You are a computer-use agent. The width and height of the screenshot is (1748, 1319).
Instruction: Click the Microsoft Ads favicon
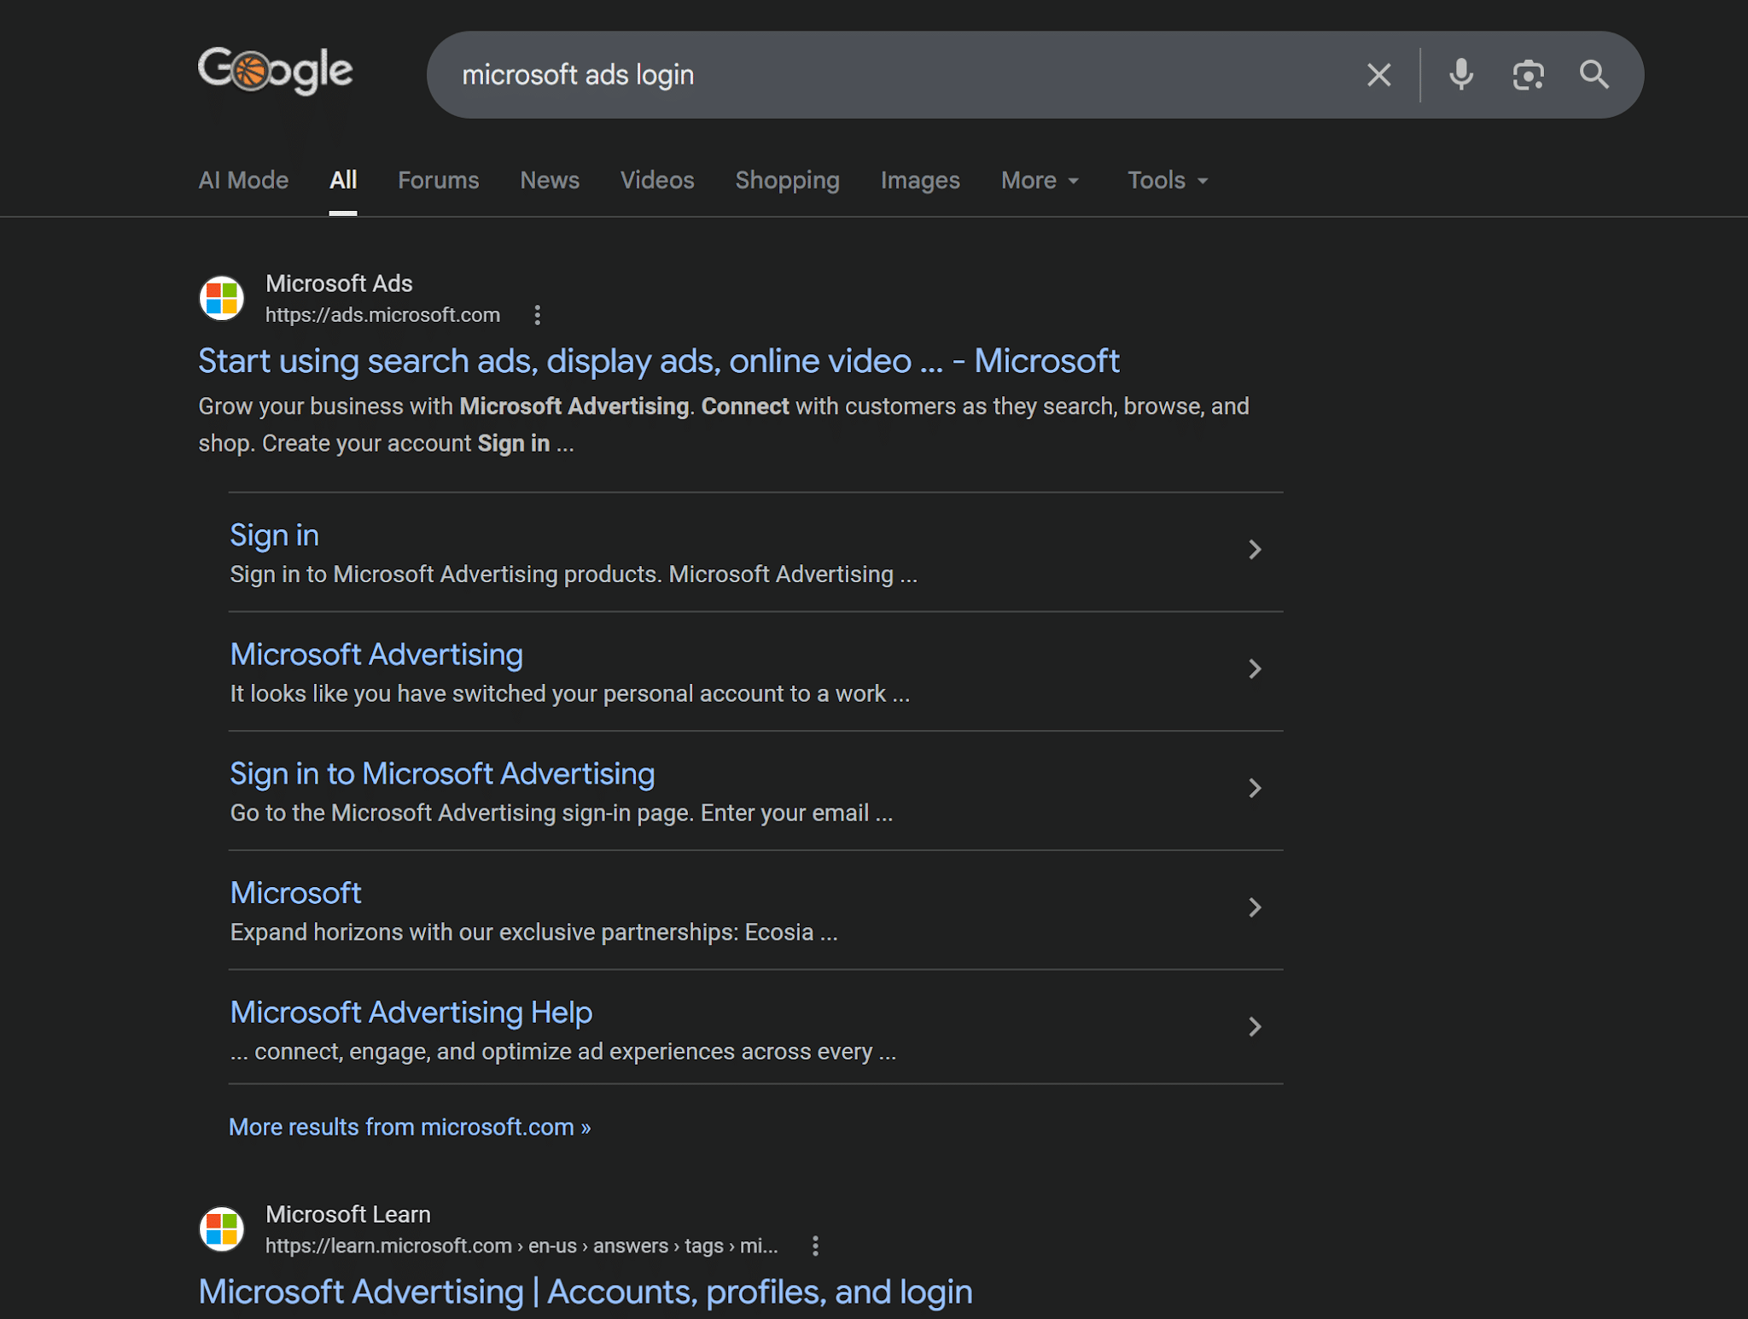coord(222,298)
